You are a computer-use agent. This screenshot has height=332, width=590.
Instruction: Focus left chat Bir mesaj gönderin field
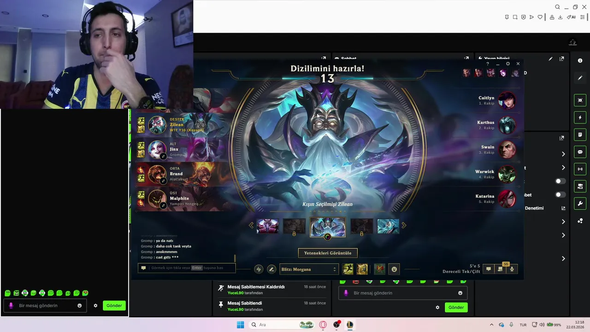point(45,306)
